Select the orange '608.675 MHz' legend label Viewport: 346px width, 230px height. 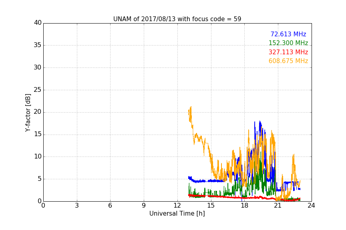288,61
